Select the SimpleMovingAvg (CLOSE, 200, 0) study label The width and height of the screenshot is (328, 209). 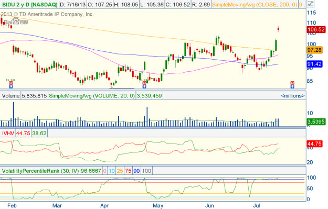tap(255, 4)
